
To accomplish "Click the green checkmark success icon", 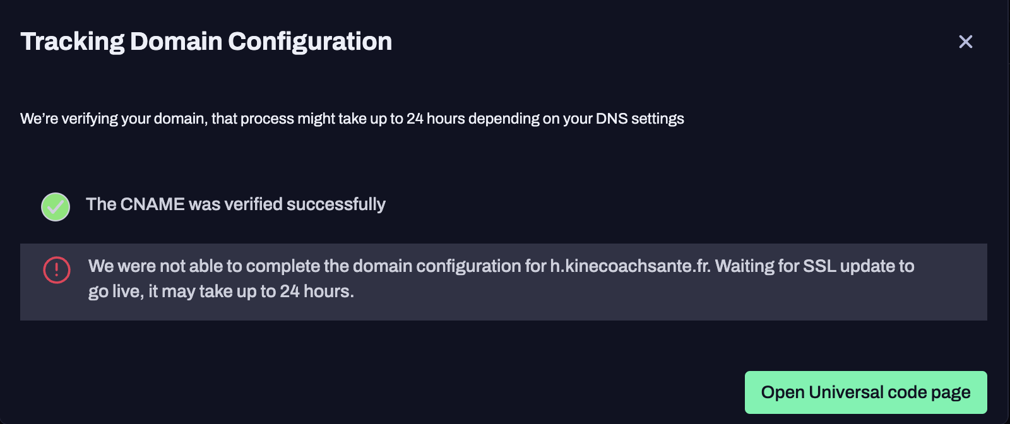I will coord(56,207).
